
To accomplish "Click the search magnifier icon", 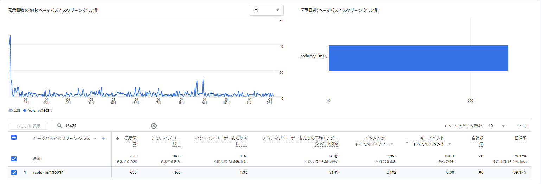I will pyautogui.click(x=60, y=126).
